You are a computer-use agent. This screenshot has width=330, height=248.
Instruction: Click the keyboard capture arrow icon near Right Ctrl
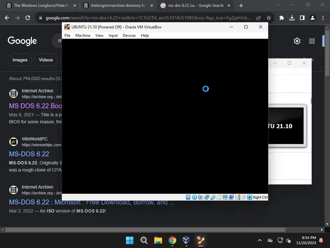(250, 197)
